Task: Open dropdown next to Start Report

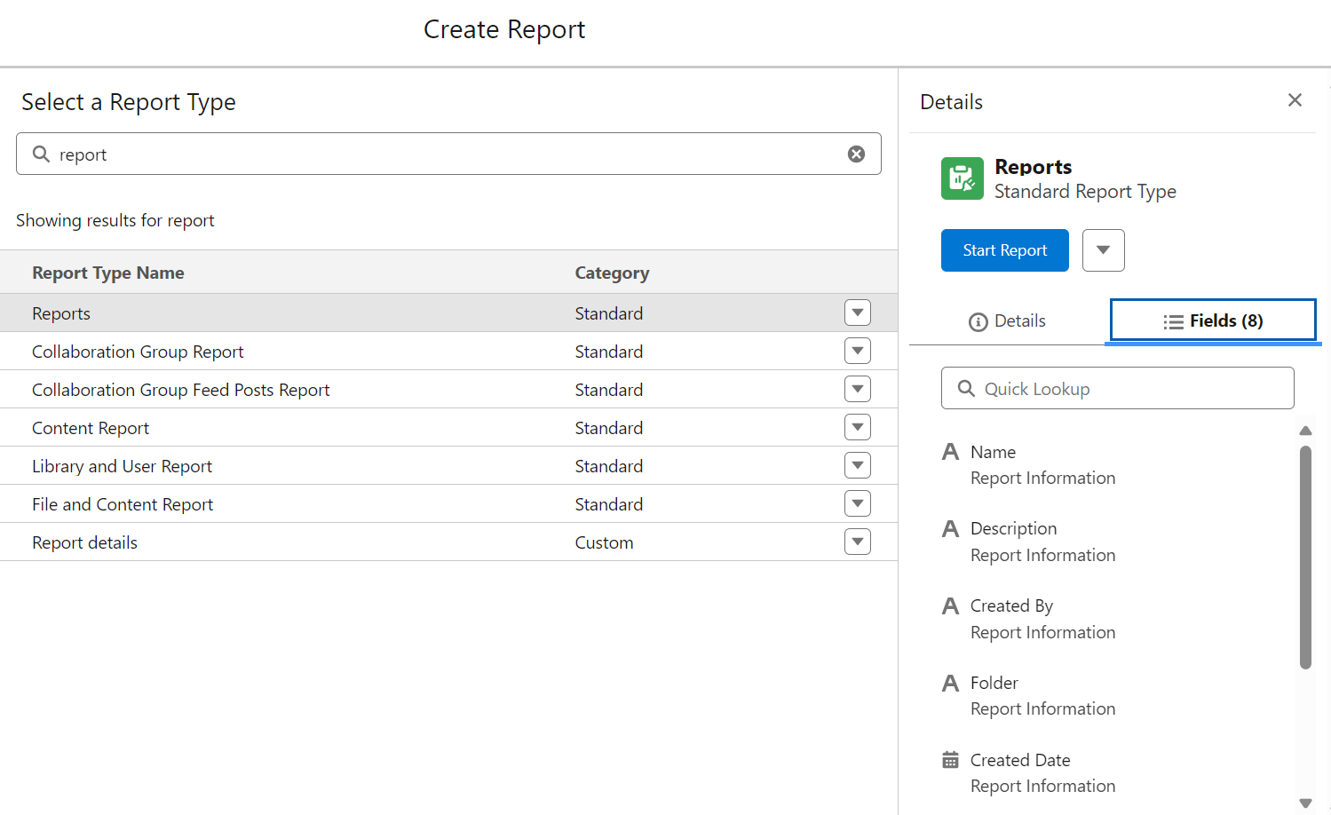Action: (1104, 250)
